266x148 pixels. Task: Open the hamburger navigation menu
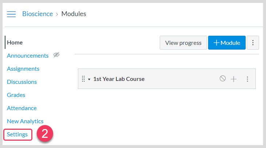pyautogui.click(x=11, y=14)
